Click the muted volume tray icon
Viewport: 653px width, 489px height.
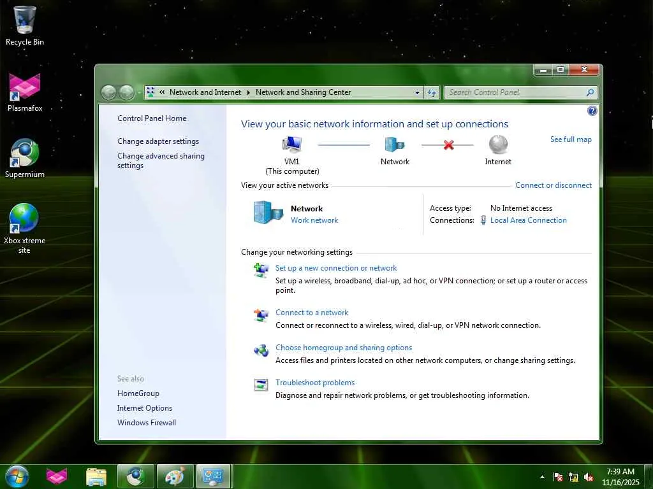click(589, 477)
